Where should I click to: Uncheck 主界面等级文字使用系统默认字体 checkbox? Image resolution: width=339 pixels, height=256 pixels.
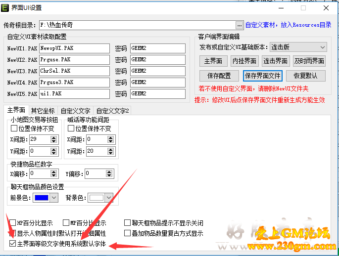coord(12,244)
